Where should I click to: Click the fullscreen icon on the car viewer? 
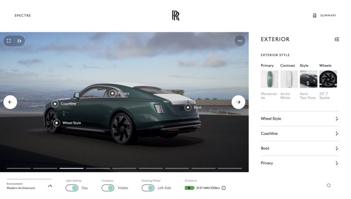coord(9,41)
